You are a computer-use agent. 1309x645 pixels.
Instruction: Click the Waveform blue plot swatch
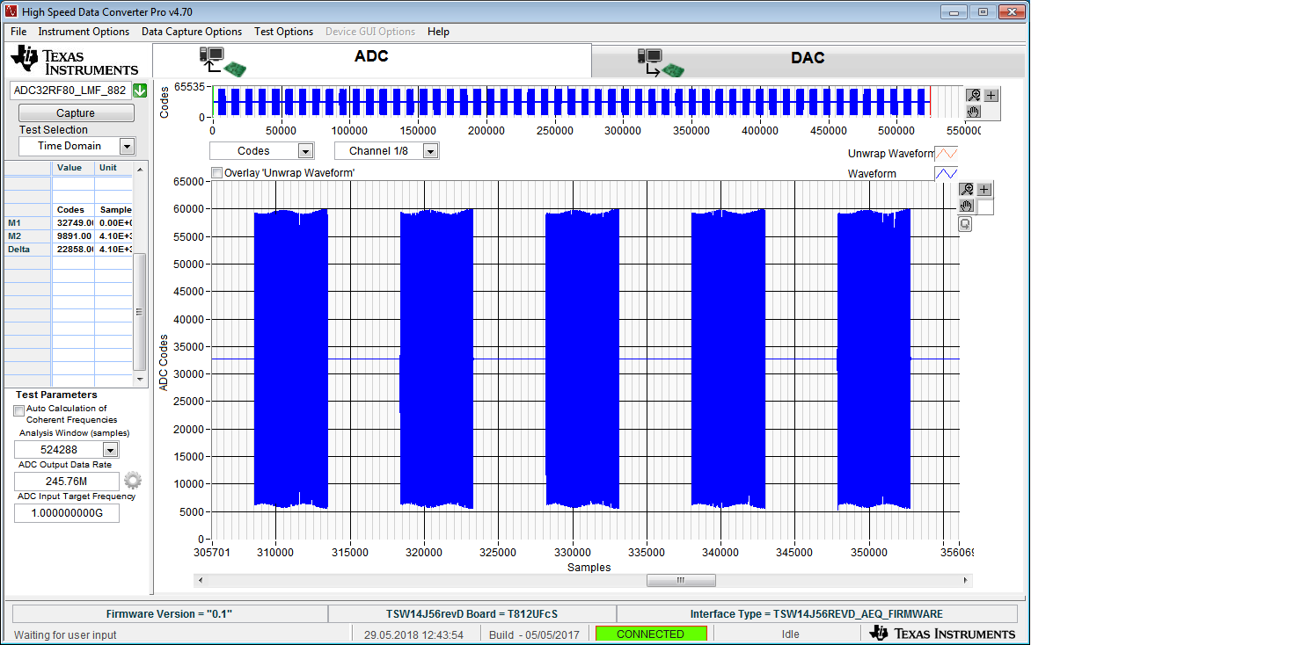[x=946, y=174]
